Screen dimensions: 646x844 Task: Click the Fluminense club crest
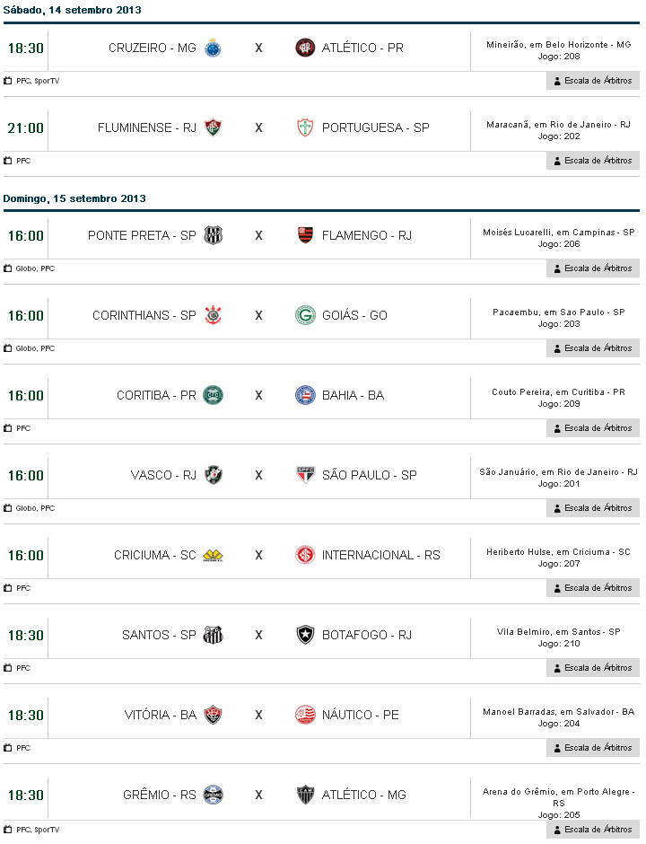tap(213, 127)
